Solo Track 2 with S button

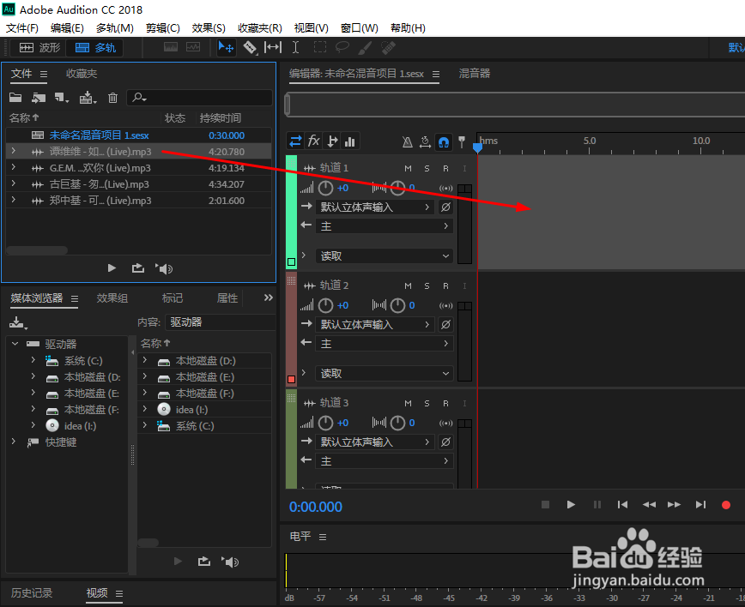click(427, 285)
